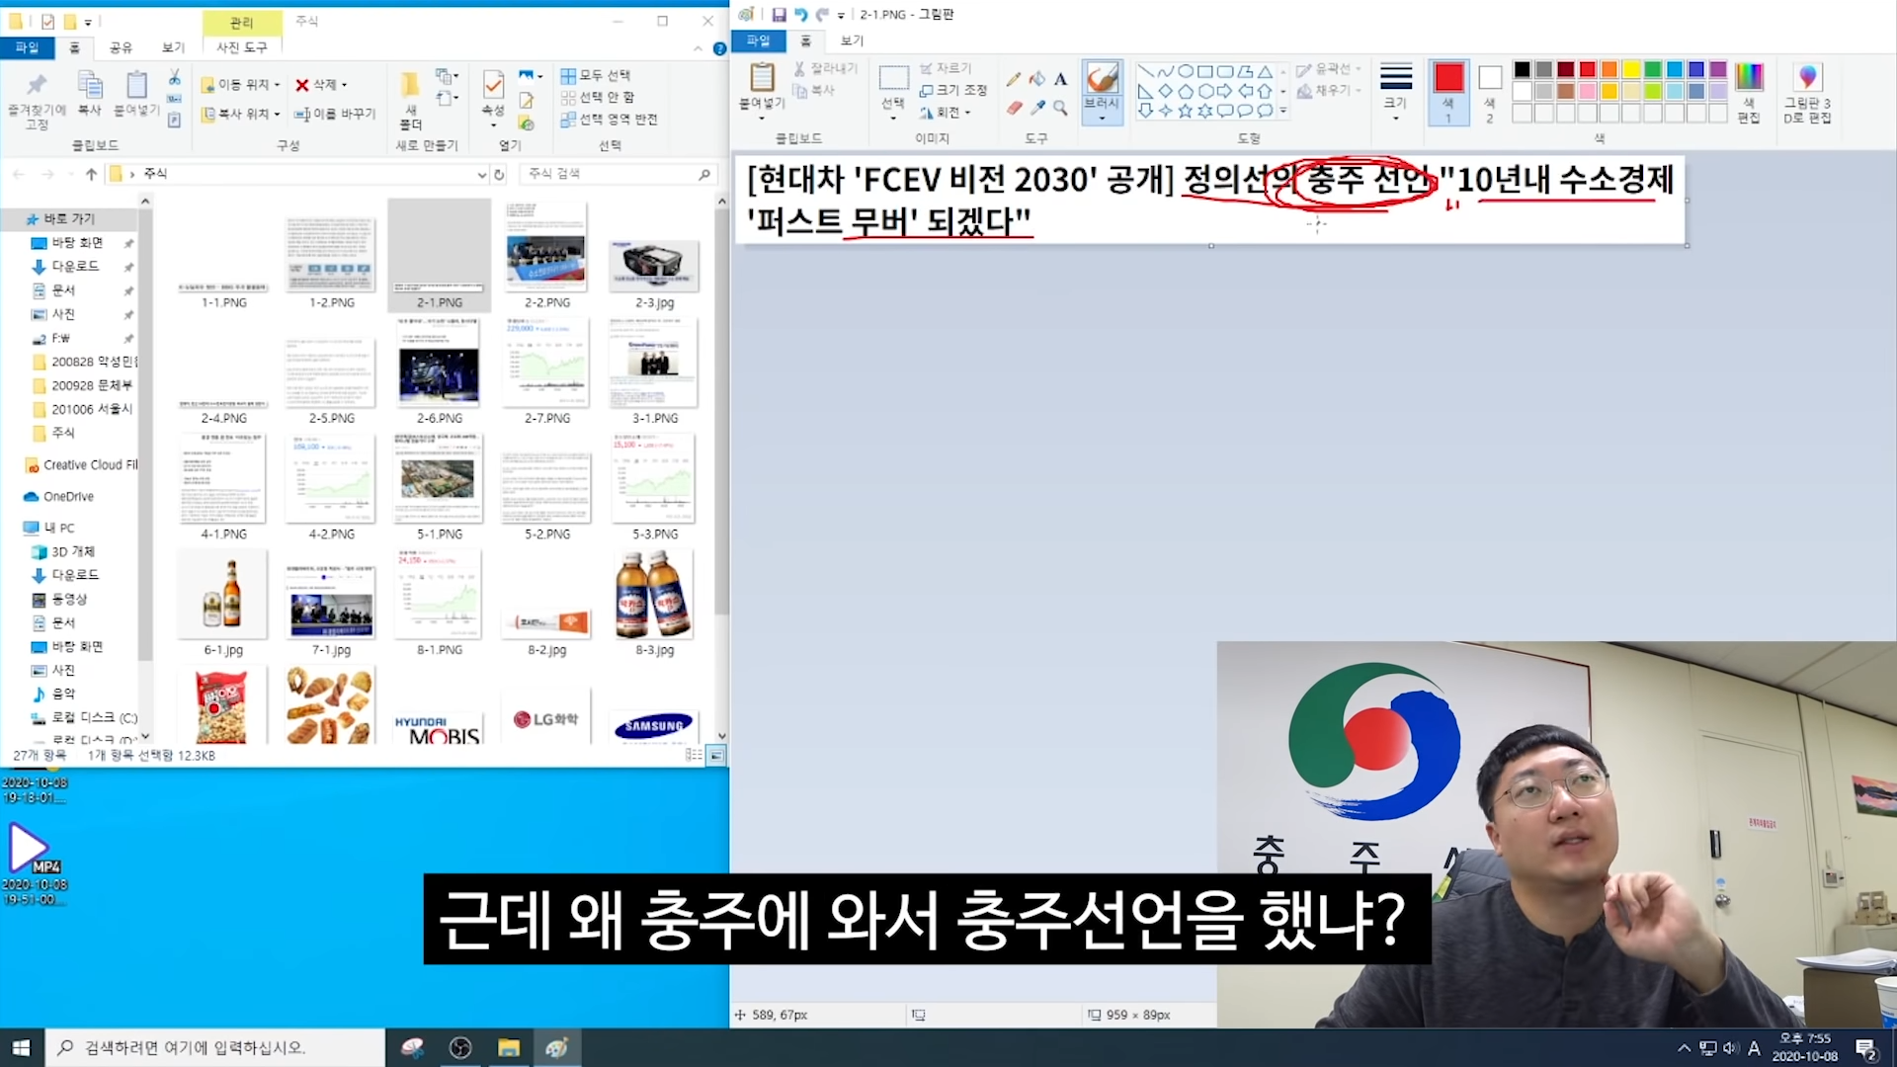Open the notification center icon
This screenshot has height=1067, width=1897.
[x=1865, y=1048]
